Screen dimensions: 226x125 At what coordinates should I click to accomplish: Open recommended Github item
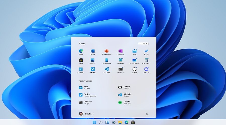tap(124, 87)
